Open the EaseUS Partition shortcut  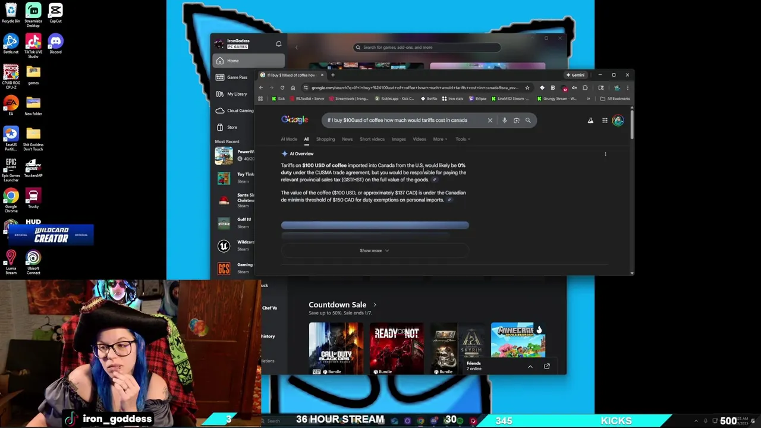[11, 139]
